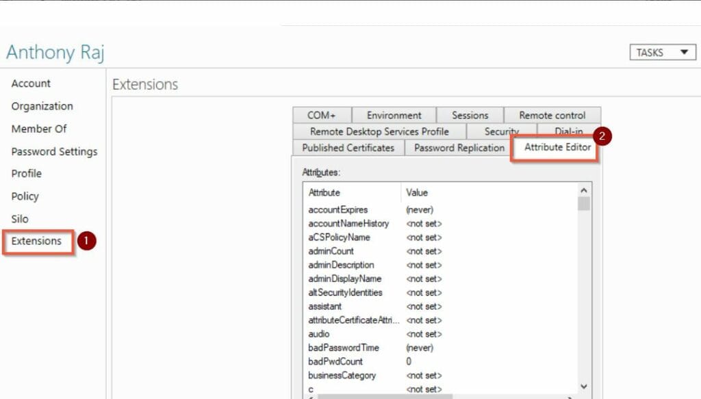Select the altSecurityIdentities attribute
Image resolution: width=701 pixels, height=399 pixels.
(440, 293)
